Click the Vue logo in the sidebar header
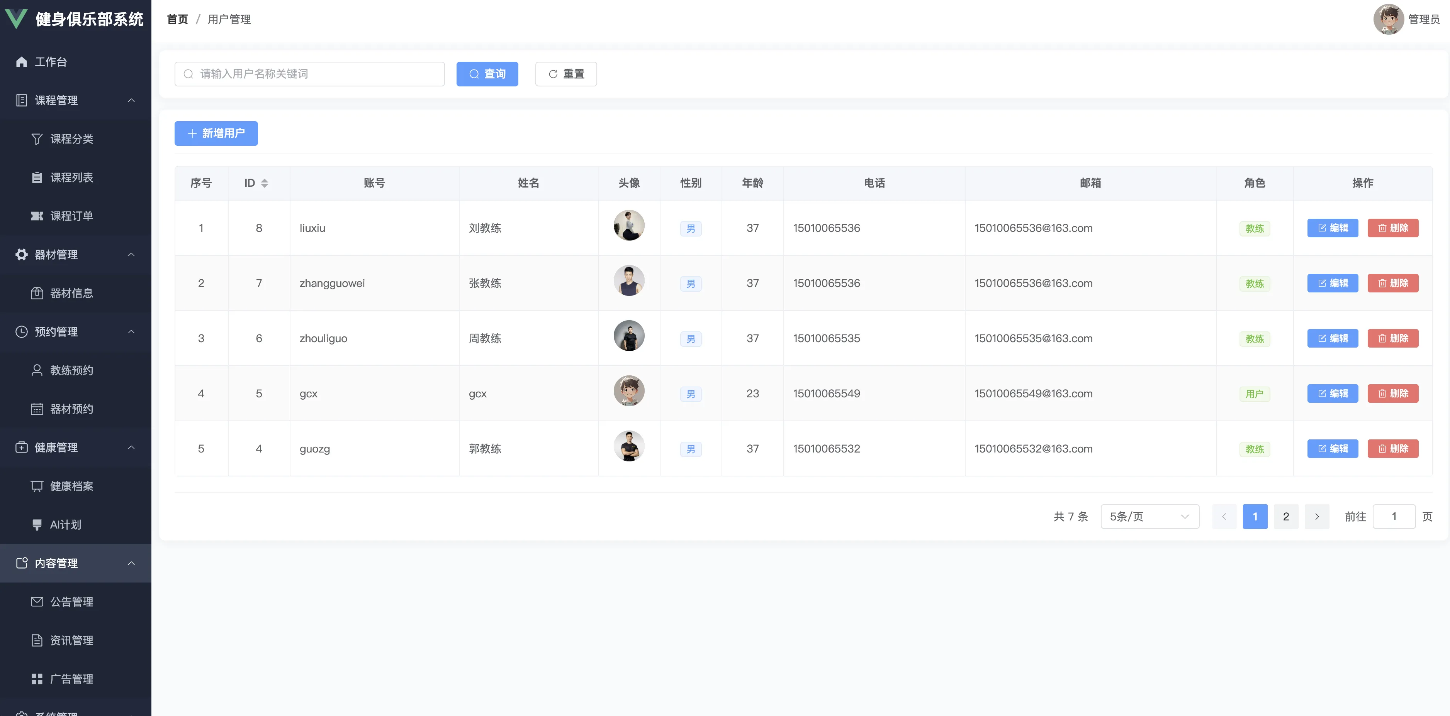1450x716 pixels. pyautogui.click(x=16, y=19)
